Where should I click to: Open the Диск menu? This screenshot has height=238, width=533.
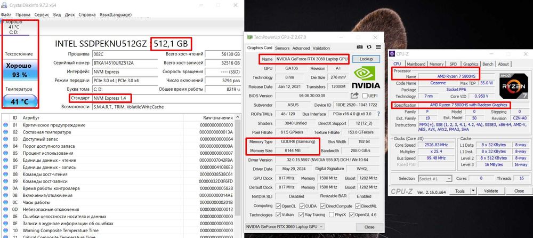70,14
